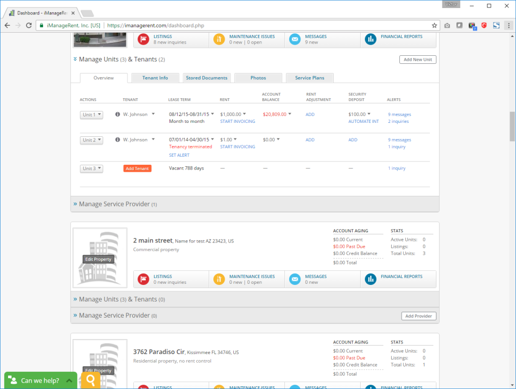The width and height of the screenshot is (516, 389).
Task: Click the camera icon in the address bar
Action: pos(447,25)
